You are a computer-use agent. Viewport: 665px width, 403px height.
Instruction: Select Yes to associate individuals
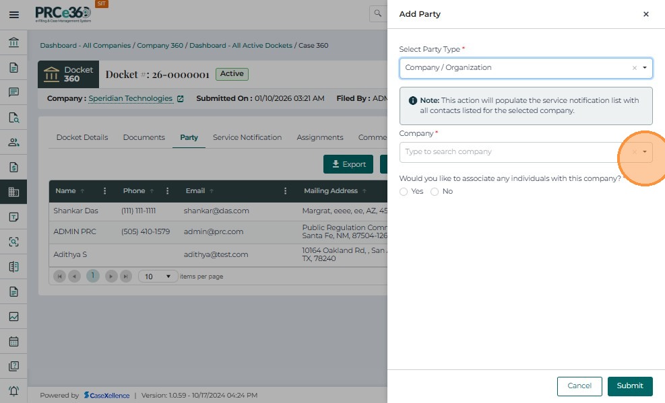[404, 192]
